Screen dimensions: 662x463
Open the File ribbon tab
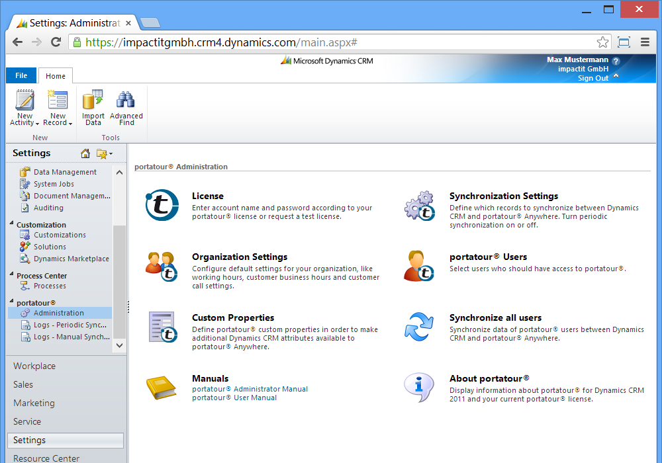21,75
